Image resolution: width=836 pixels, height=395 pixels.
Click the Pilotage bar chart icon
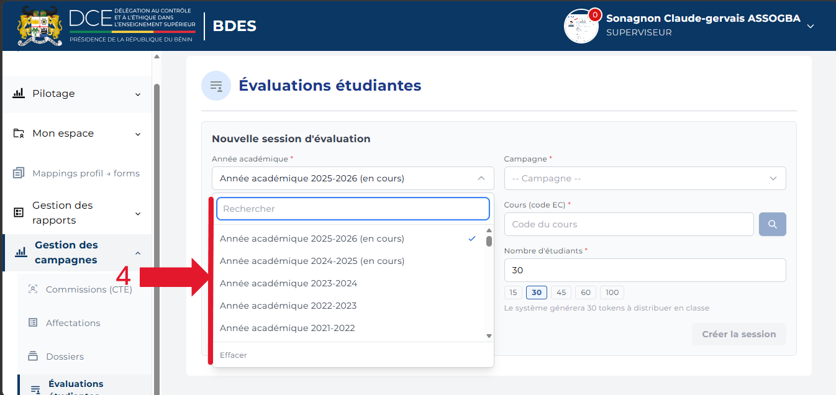(19, 94)
